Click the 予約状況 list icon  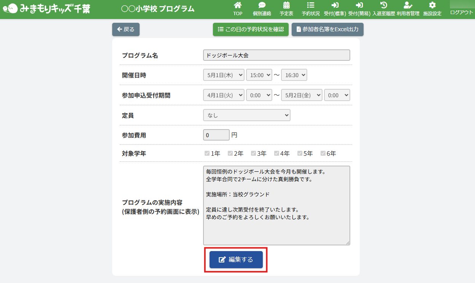(x=311, y=5)
